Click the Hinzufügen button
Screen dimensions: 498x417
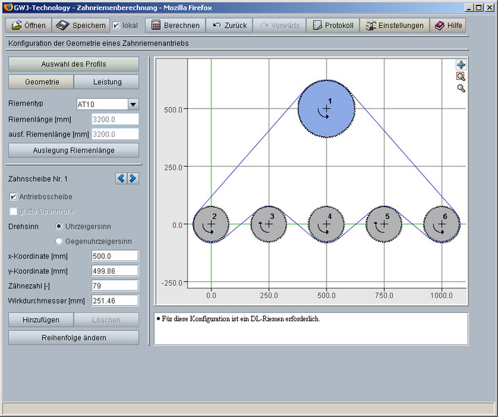[41, 320]
